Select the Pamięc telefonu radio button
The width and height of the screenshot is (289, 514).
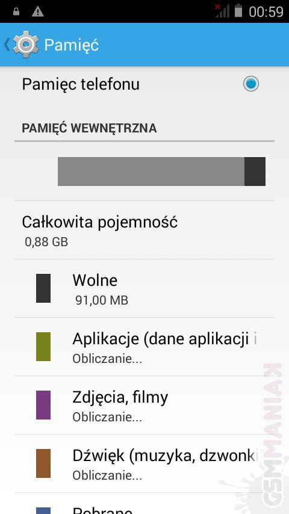click(x=251, y=84)
